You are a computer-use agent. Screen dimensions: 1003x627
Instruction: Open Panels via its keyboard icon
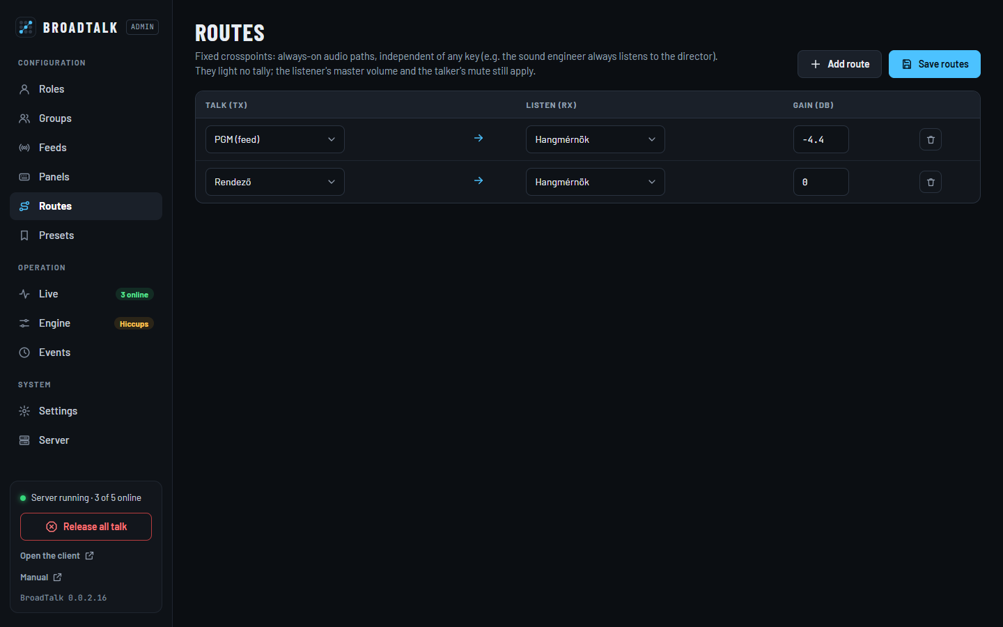click(x=24, y=177)
